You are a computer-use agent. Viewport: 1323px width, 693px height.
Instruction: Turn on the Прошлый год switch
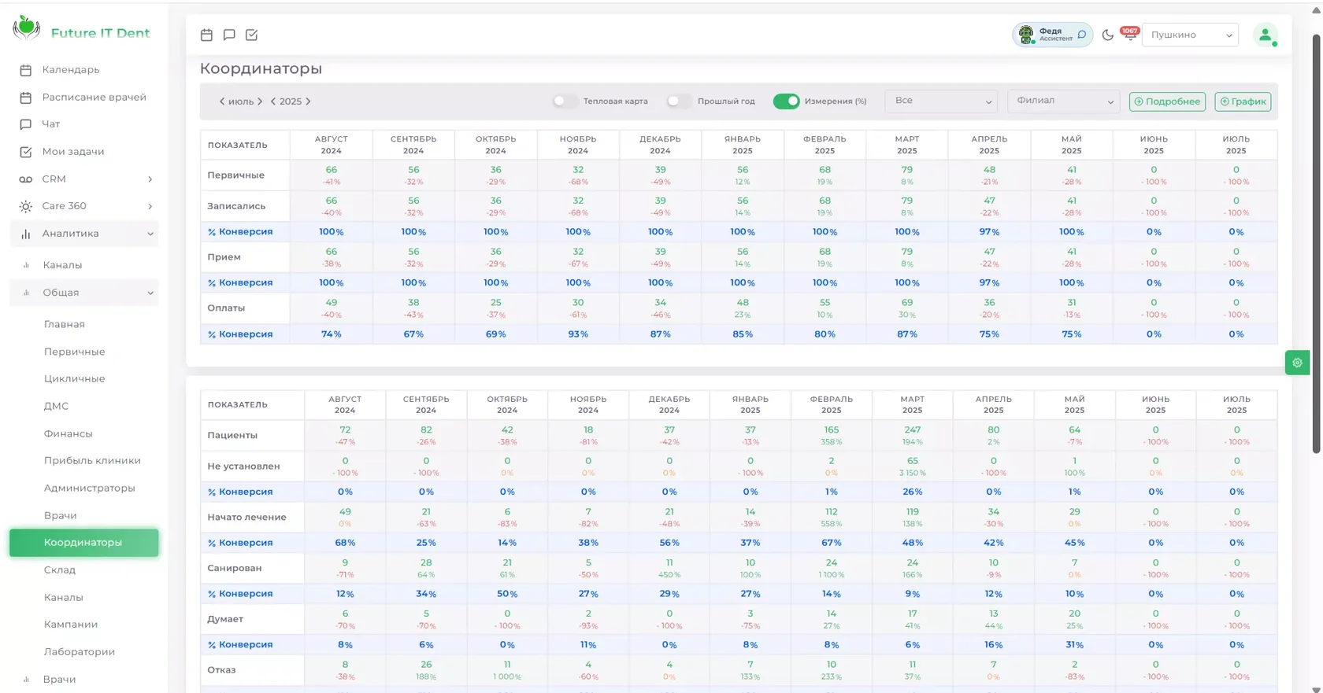tap(679, 101)
